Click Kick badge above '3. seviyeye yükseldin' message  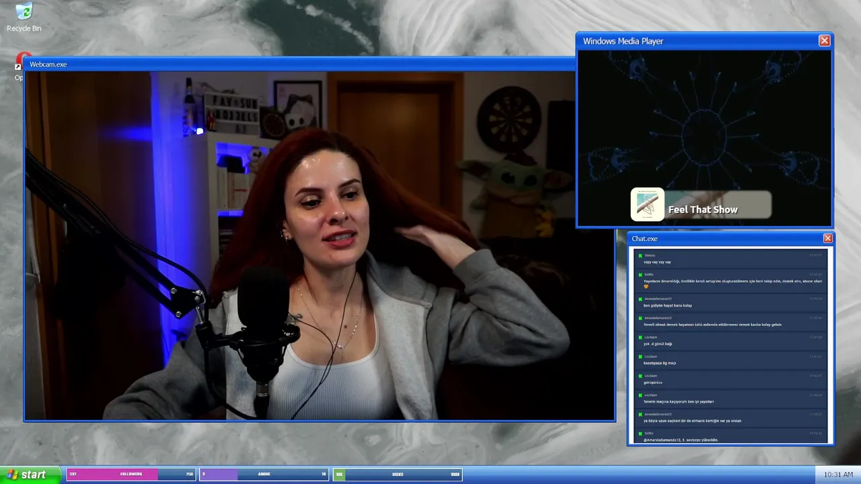tap(640, 433)
